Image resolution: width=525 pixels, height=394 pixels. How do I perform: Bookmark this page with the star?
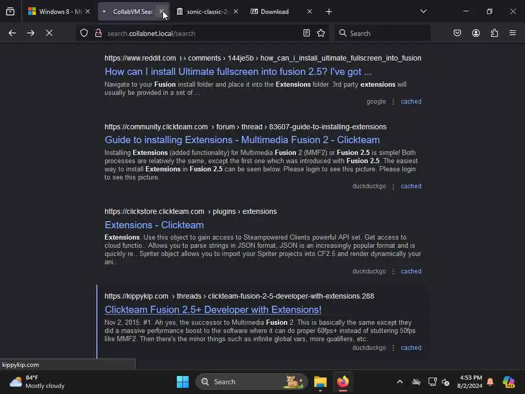pyautogui.click(x=321, y=33)
